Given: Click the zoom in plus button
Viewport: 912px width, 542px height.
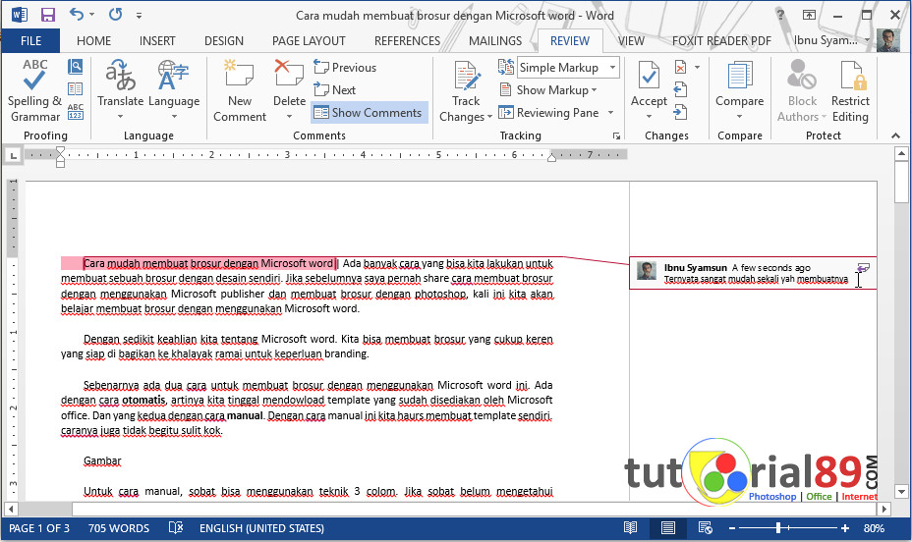Looking at the screenshot, I should (844, 528).
